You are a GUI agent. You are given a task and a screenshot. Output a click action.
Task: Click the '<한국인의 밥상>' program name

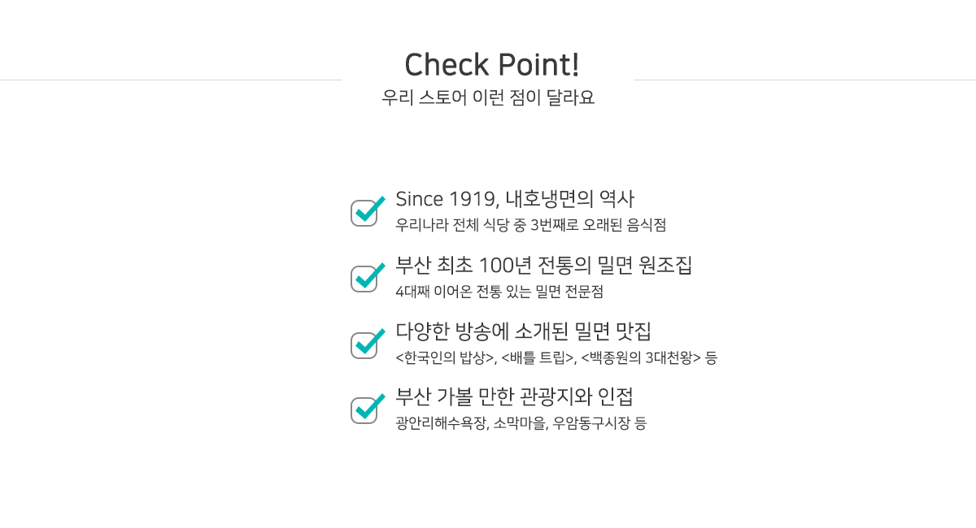(445, 357)
